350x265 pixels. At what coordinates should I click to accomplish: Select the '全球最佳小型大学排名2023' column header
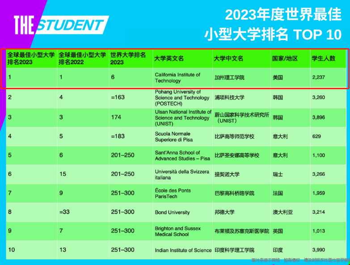pos(31,58)
